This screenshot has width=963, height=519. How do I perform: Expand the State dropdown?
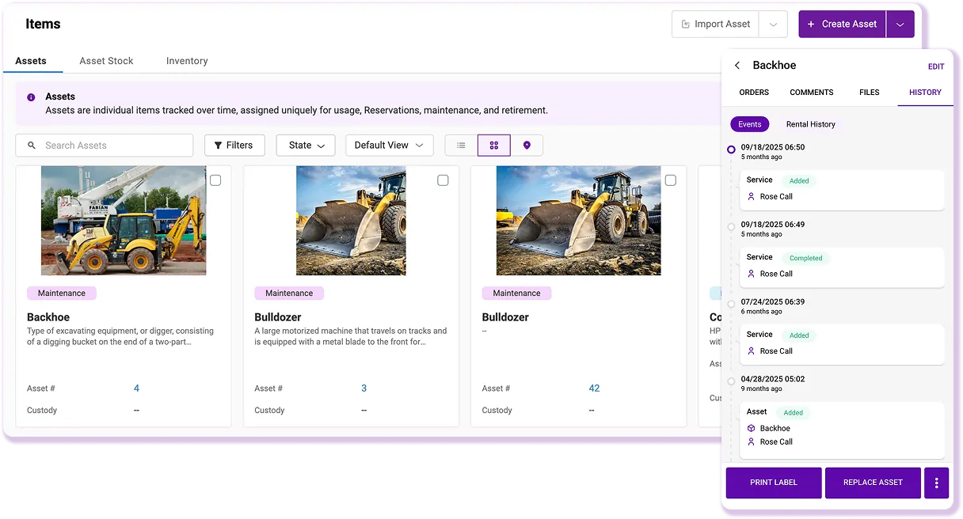[306, 146]
